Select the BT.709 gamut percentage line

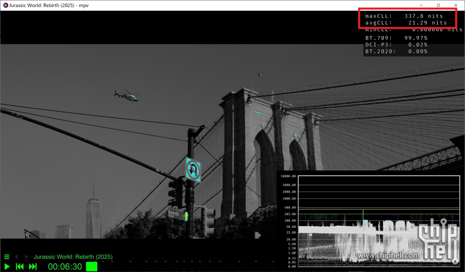[x=396, y=38]
